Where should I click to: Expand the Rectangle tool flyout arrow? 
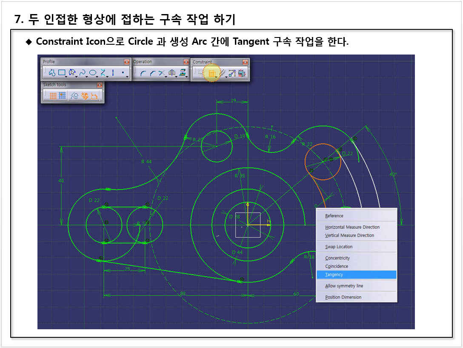tap(66, 77)
